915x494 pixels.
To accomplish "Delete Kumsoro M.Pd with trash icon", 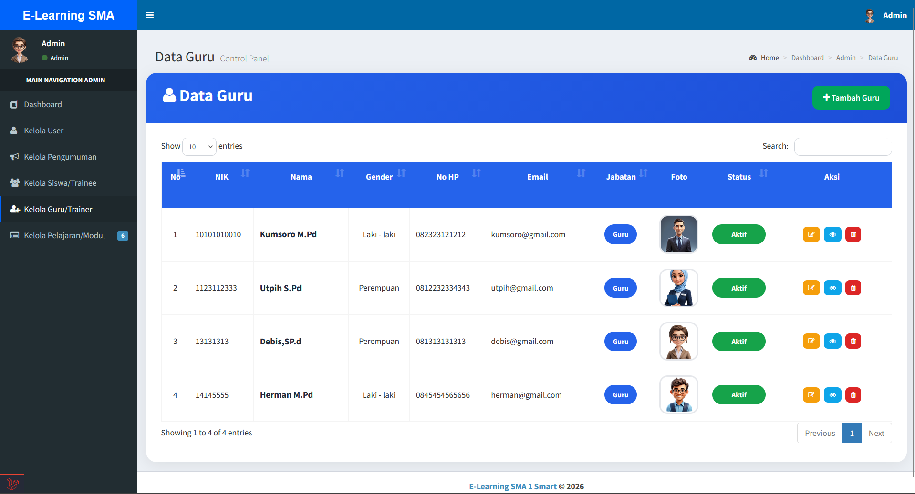I will 853,234.
